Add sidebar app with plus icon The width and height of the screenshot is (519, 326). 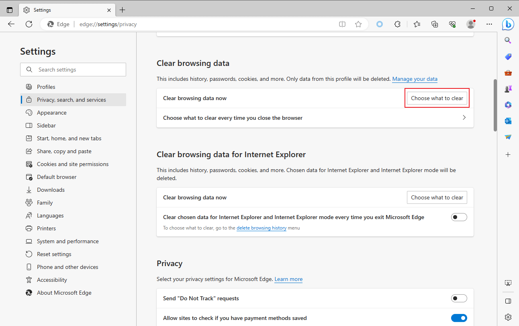[508, 154]
